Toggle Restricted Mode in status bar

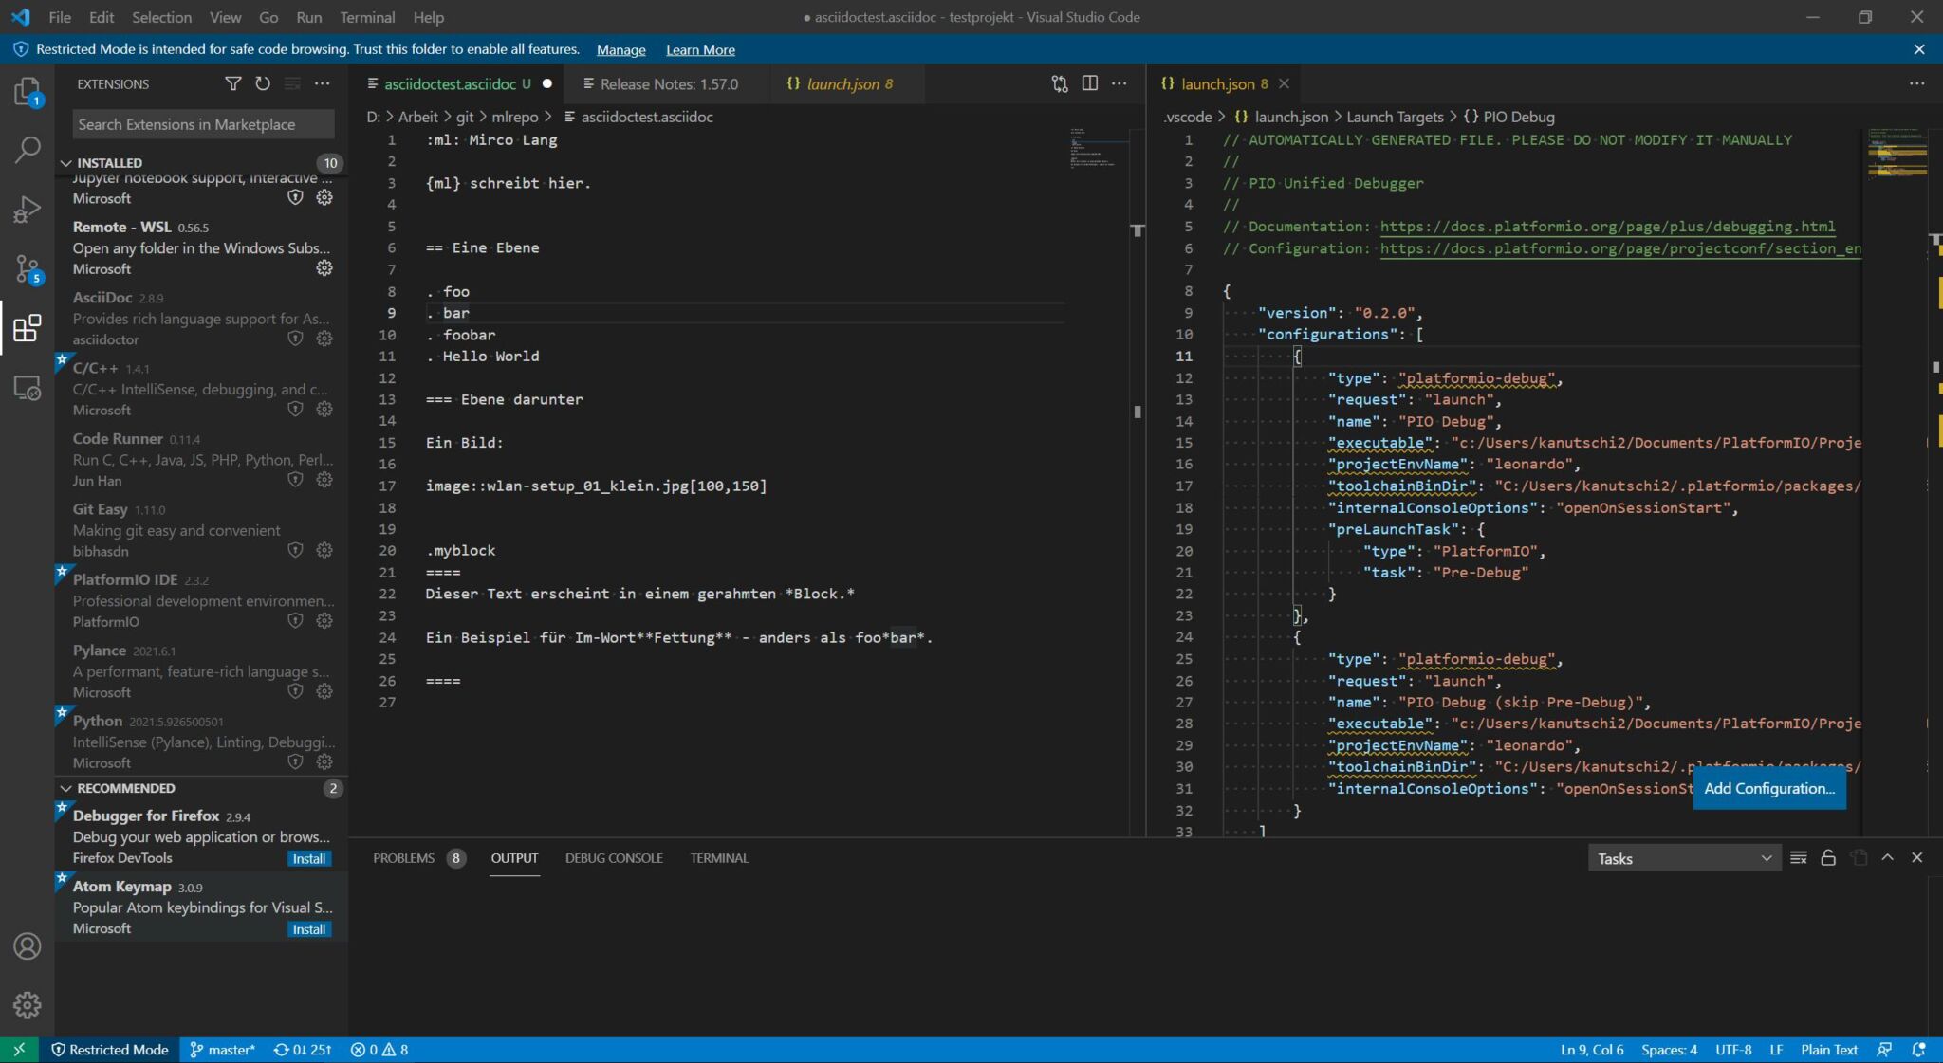click(109, 1050)
